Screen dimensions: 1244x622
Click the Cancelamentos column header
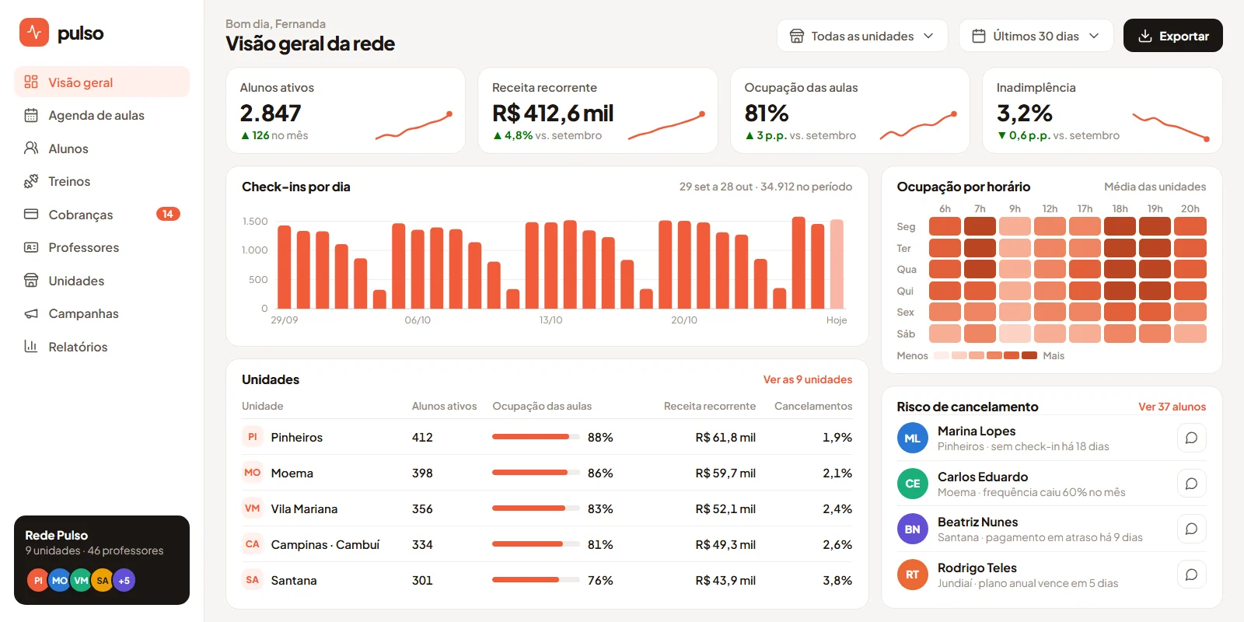click(813, 406)
